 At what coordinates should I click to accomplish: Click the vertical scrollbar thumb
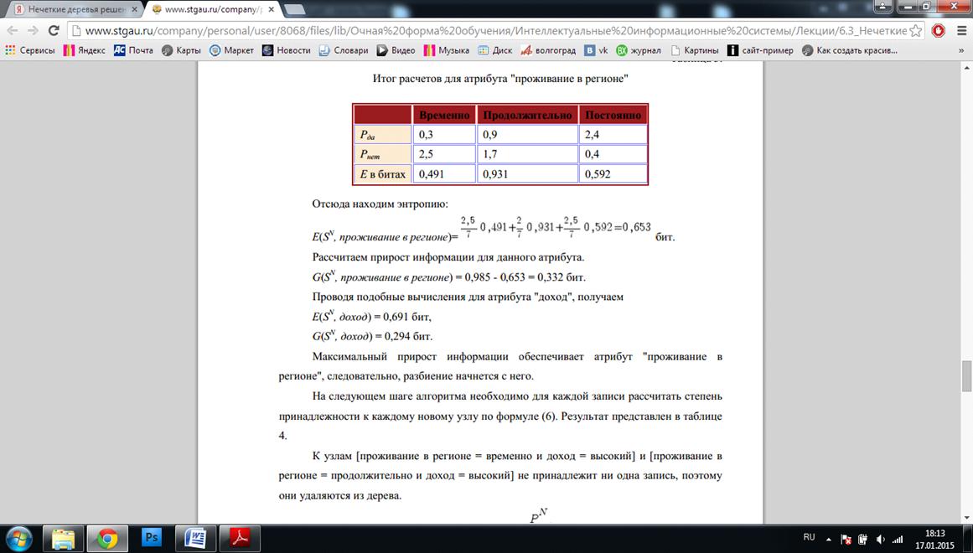[x=966, y=376]
